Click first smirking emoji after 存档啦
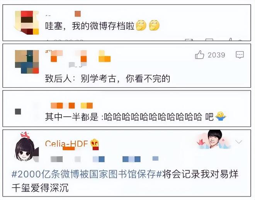This screenshot has height=200, width=255. 141,25
